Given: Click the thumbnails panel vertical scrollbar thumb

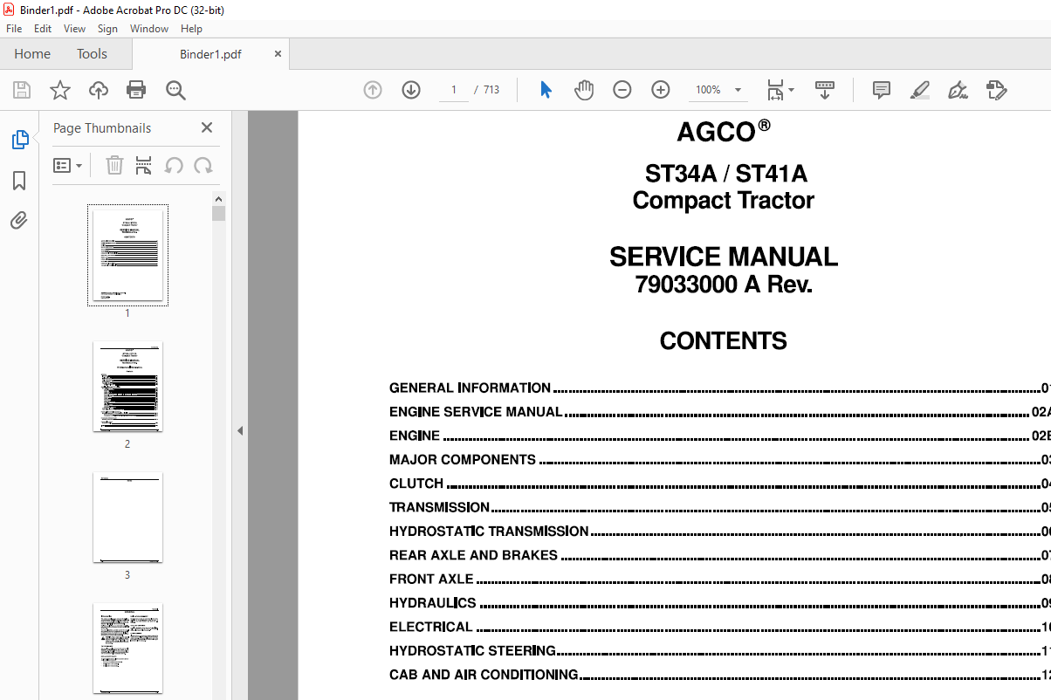Looking at the screenshot, I should pos(218,213).
